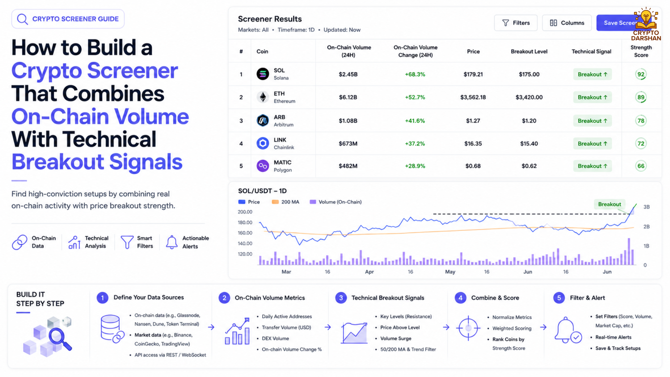Viewport: 670px width, 377px height.
Task: Click the MATIC Breakout signal badge
Action: [x=592, y=166]
